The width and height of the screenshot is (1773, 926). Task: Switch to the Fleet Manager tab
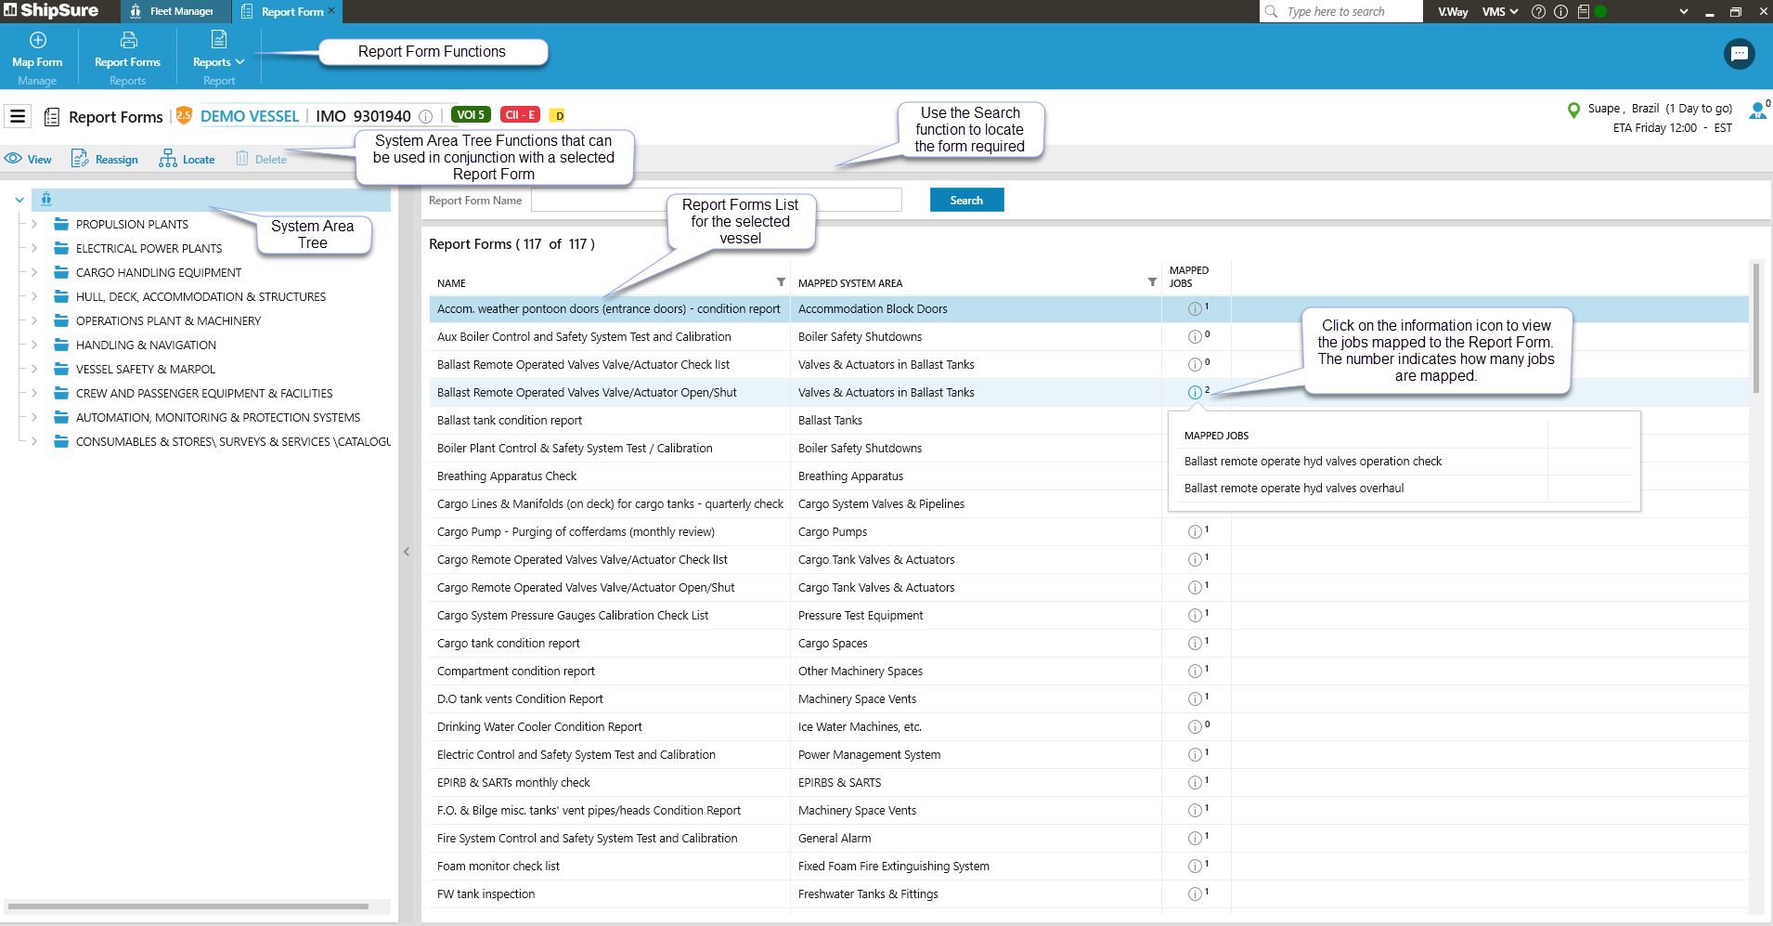tap(173, 11)
